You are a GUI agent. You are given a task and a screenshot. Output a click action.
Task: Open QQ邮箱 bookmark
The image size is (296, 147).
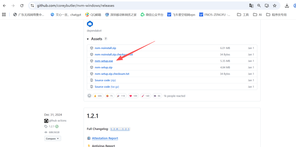click(93, 15)
